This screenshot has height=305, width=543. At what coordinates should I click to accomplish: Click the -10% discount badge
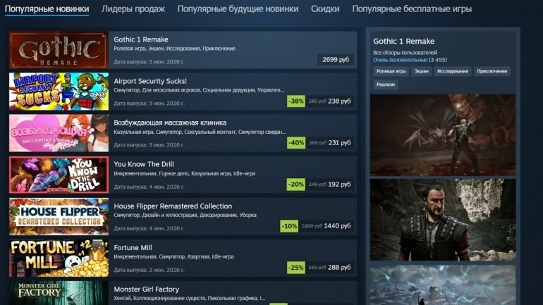pyautogui.click(x=289, y=226)
